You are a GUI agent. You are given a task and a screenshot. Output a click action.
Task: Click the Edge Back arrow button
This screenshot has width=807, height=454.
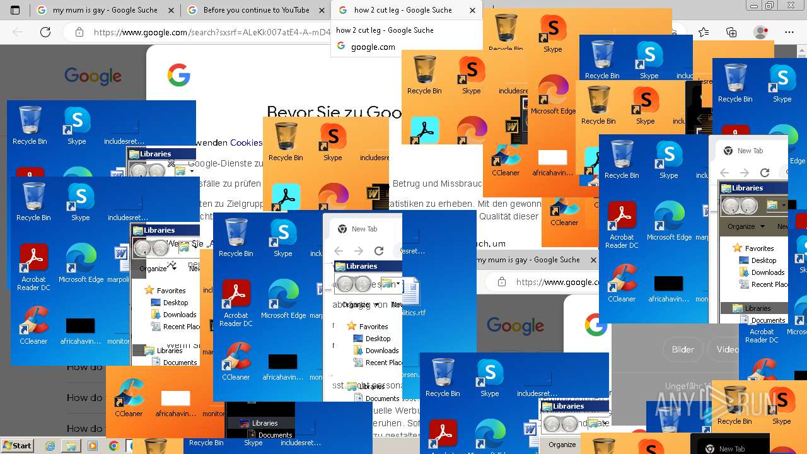(x=18, y=32)
